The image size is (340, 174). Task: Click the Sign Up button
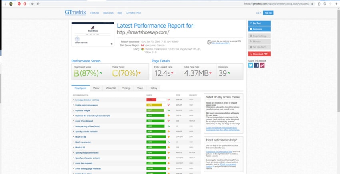(x=268, y=13)
